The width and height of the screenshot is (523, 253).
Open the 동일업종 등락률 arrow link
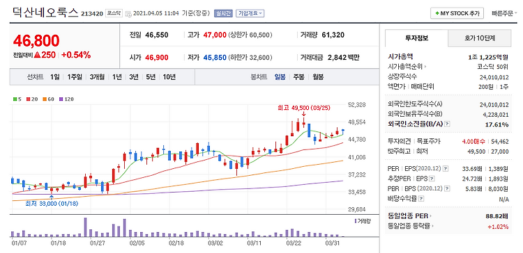[411, 226]
